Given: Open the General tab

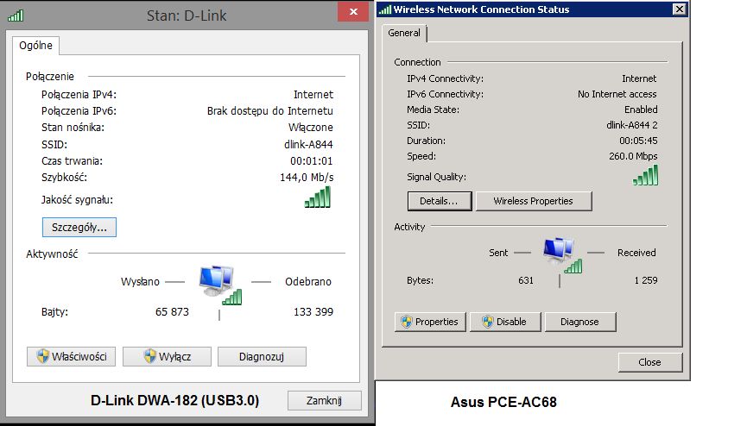Looking at the screenshot, I should [x=404, y=33].
